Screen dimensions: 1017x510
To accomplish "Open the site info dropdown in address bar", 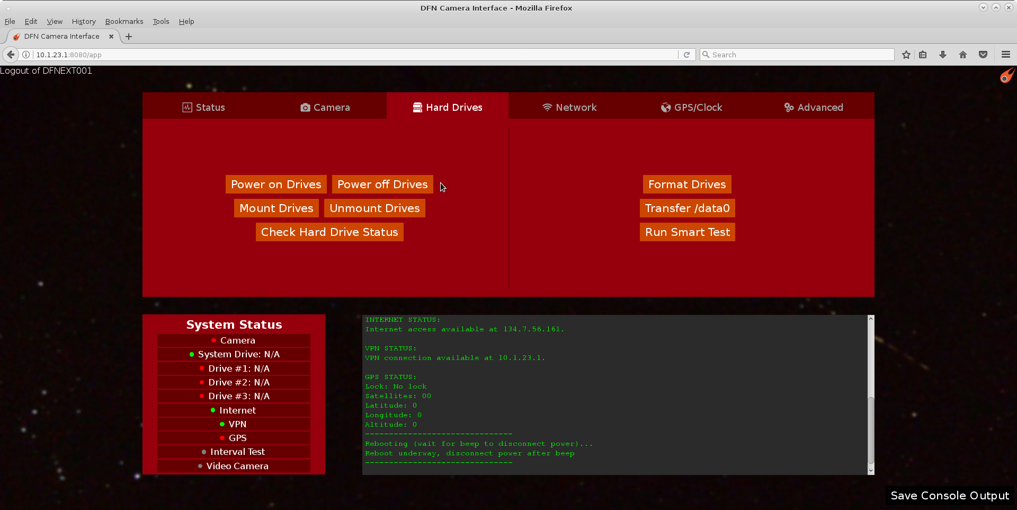I will click(x=25, y=55).
